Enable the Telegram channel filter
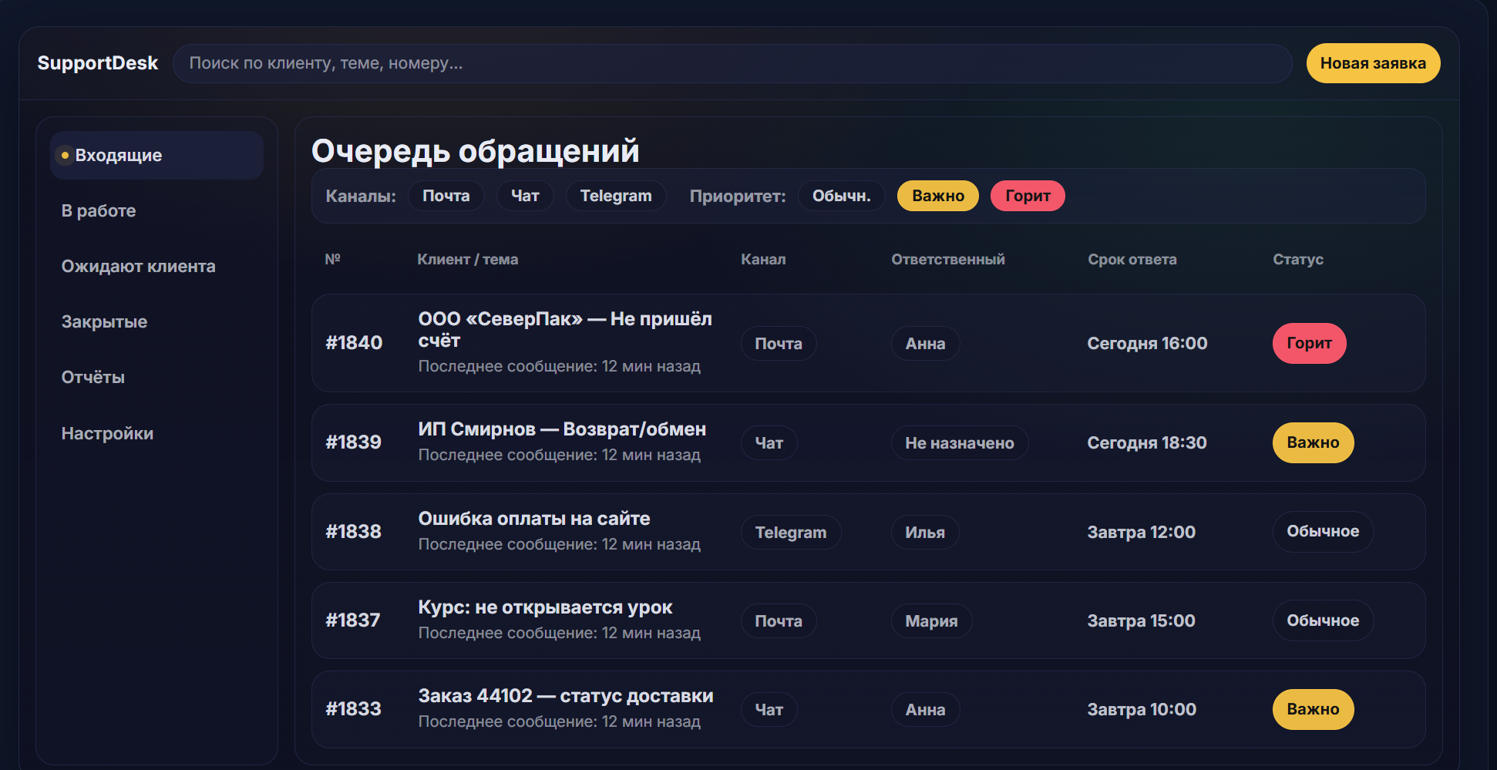 (615, 195)
